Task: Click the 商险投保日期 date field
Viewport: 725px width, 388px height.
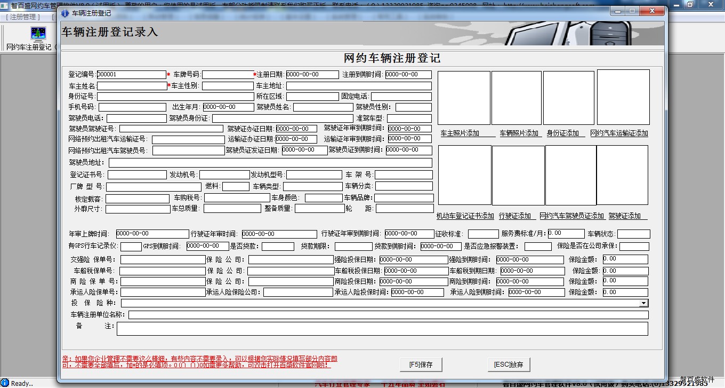Action: 413,282
